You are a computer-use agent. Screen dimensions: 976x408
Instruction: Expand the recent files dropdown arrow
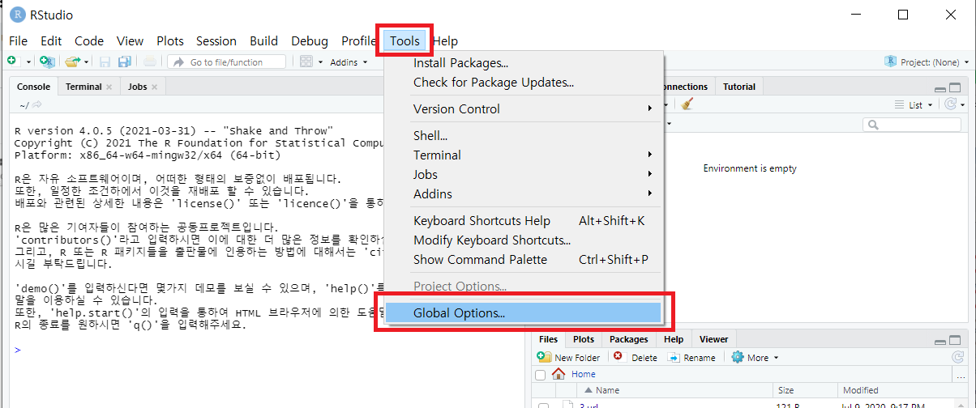point(85,62)
